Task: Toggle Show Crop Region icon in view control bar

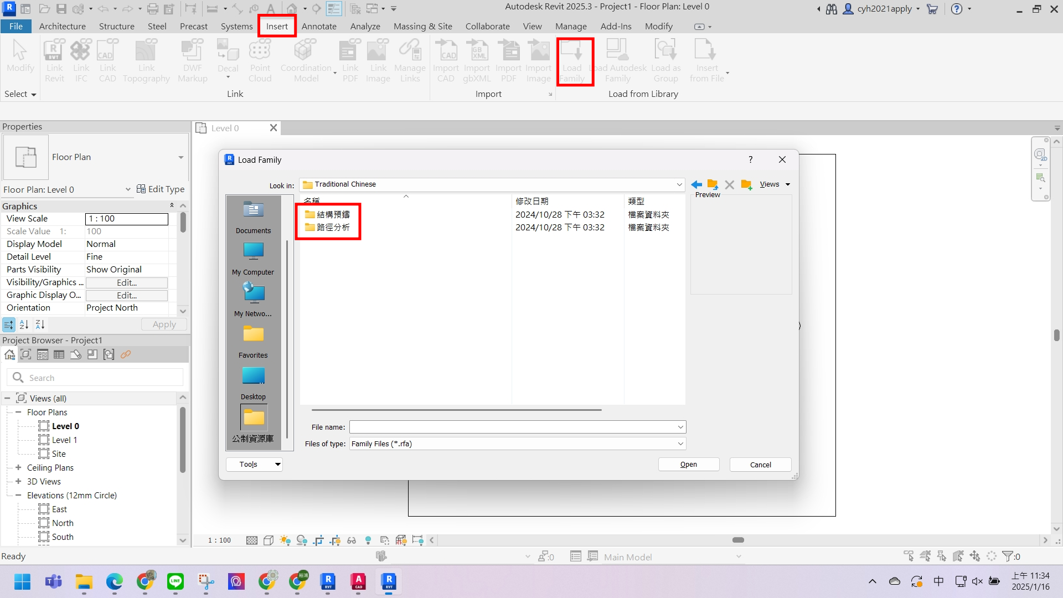Action: pyautogui.click(x=335, y=540)
